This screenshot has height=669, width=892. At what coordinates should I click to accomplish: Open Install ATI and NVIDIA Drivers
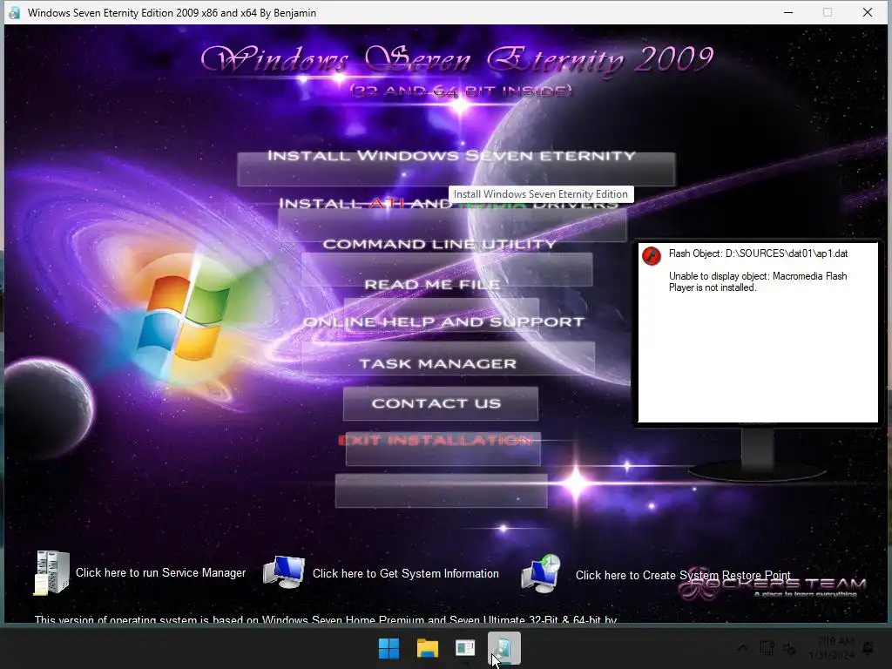(452, 224)
